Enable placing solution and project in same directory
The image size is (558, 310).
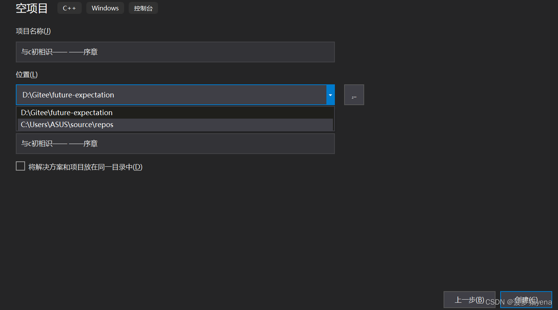(20, 166)
